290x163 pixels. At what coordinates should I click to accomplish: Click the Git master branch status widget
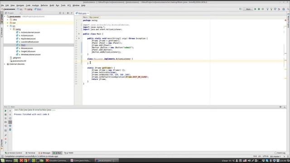tap(275, 156)
